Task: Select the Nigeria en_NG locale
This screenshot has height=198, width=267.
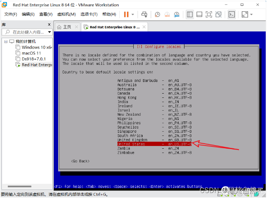Action: click(148, 119)
